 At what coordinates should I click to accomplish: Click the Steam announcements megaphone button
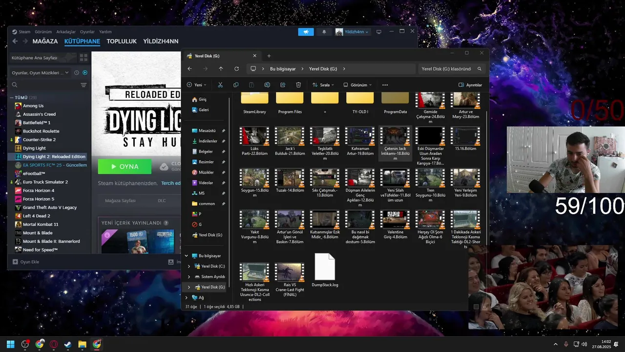[x=306, y=32]
